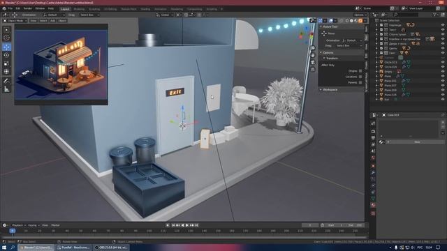
Task: Switch to wireframe viewport shading
Action: pos(347,21)
